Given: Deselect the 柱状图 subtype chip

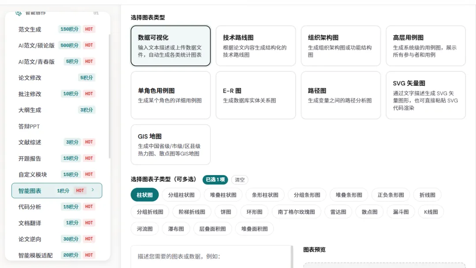Looking at the screenshot, I should pos(145,195).
